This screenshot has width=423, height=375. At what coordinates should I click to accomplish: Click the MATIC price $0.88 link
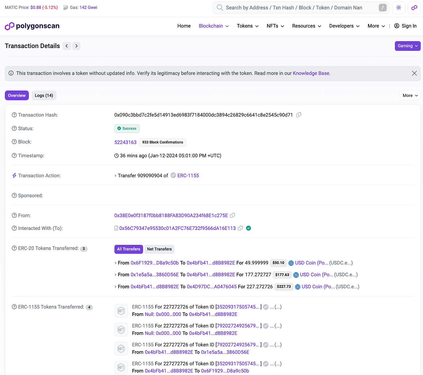(36, 7)
